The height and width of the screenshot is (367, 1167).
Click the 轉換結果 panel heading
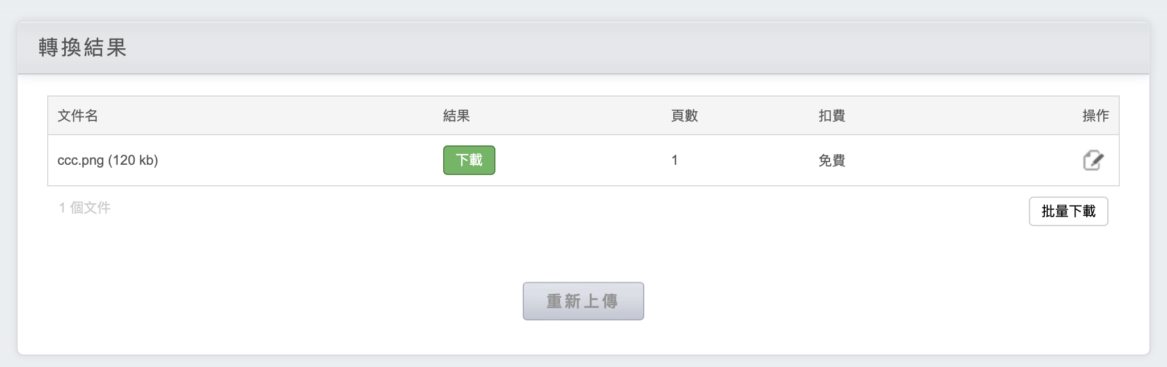click(x=82, y=48)
